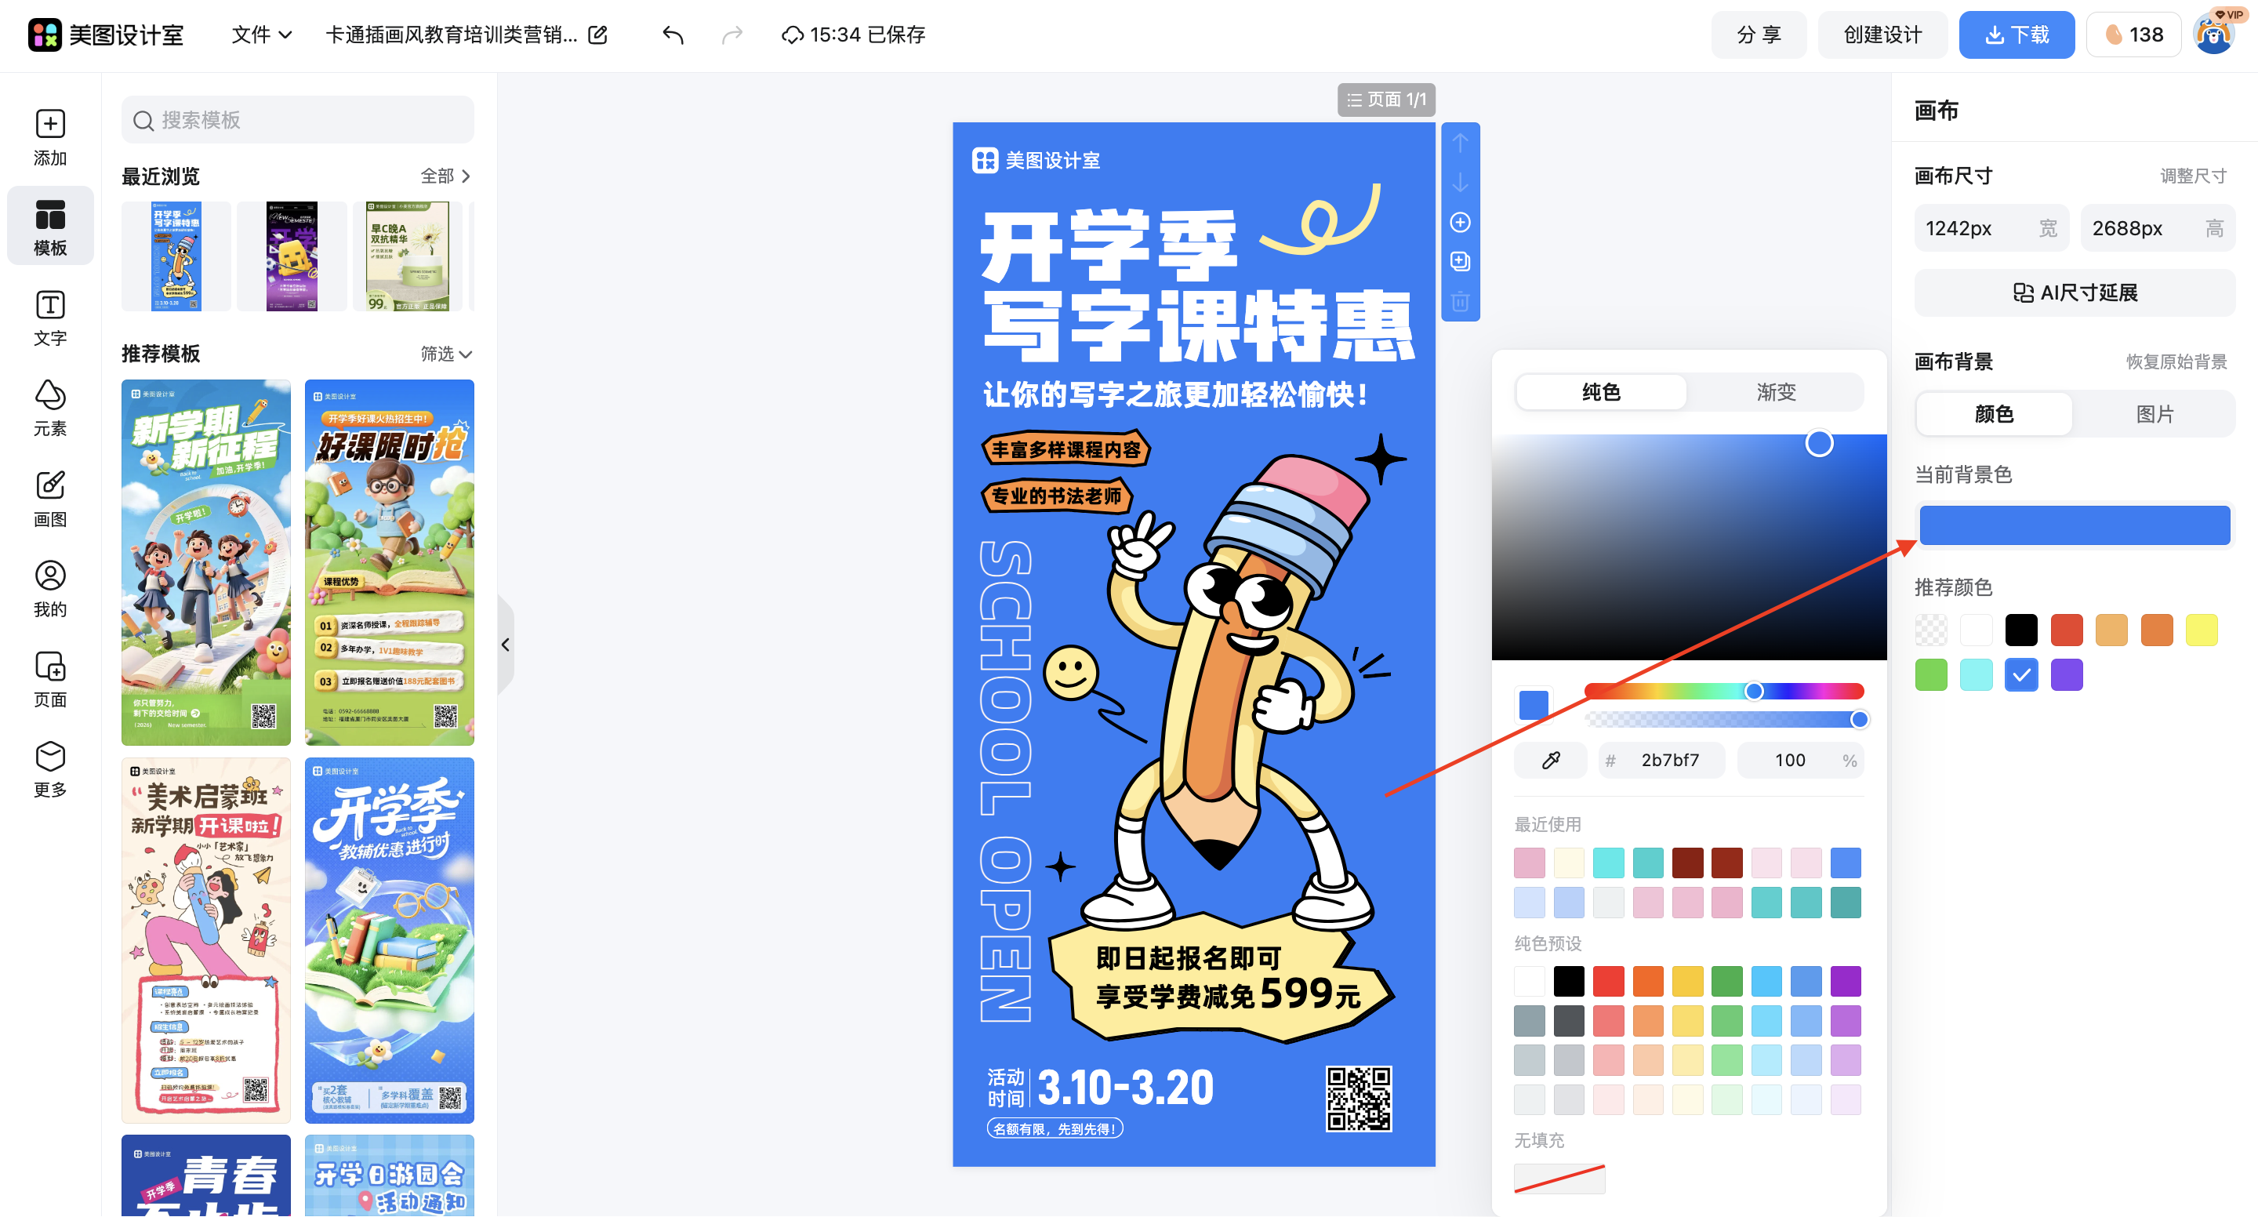Switch to the 颜色 (Color) background tab
This screenshot has height=1217, width=2258.
pyautogui.click(x=1993, y=414)
